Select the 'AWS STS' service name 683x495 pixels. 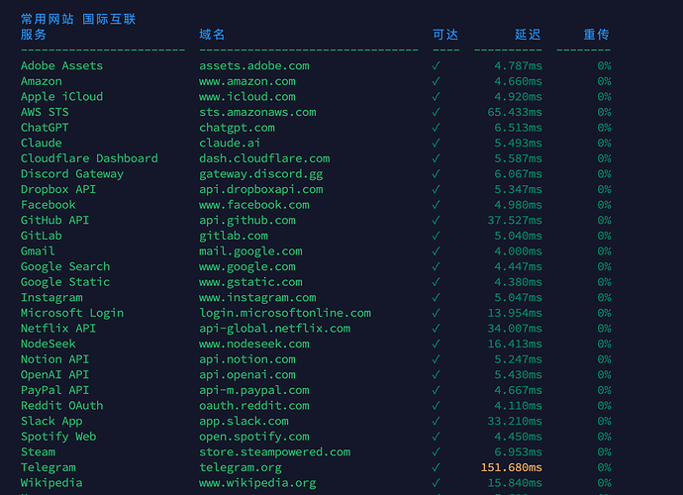click(x=45, y=113)
